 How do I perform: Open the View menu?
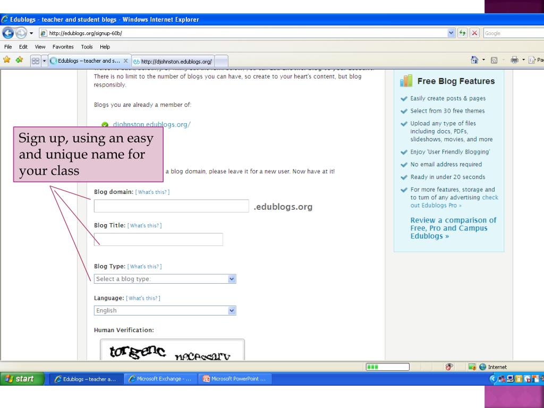[40, 47]
